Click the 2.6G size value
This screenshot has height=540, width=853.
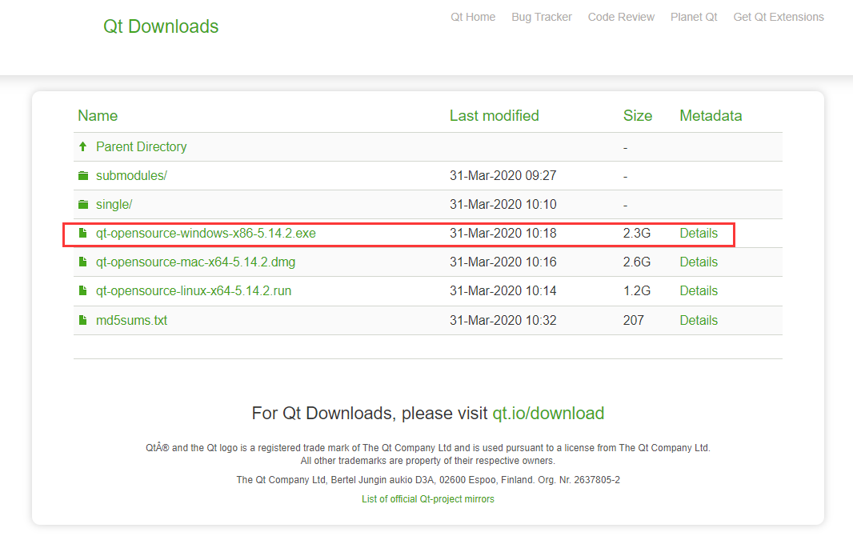[636, 262]
